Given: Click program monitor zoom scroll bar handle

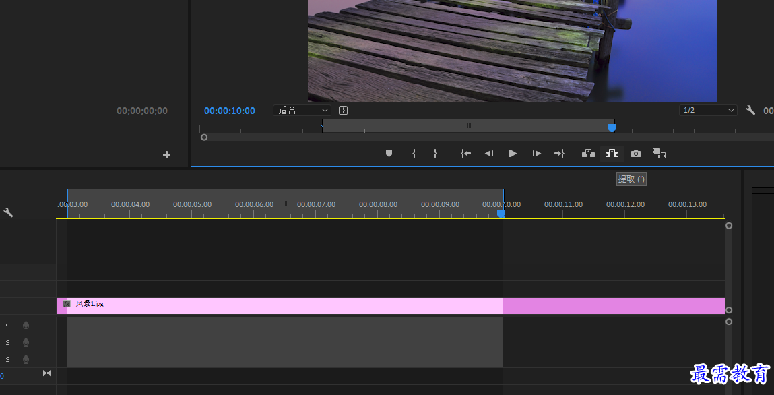Looking at the screenshot, I should pos(204,138).
